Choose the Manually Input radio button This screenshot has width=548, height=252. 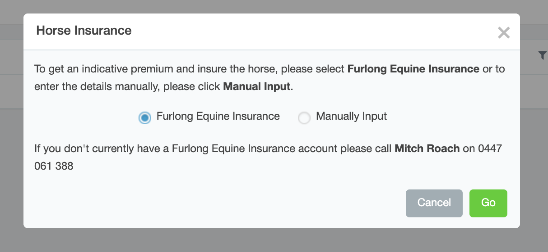coord(304,118)
